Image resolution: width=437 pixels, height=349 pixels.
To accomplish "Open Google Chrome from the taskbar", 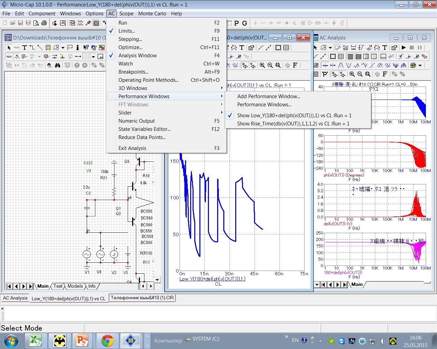I will coord(107,340).
